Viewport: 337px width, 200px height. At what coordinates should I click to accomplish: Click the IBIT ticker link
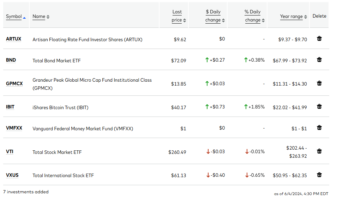click(x=10, y=107)
